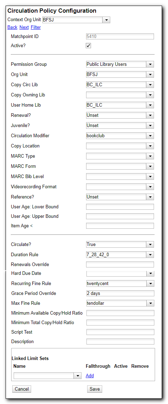This screenshot has width=168, height=404.
Task: Click the Next link
Action: point(24,27)
